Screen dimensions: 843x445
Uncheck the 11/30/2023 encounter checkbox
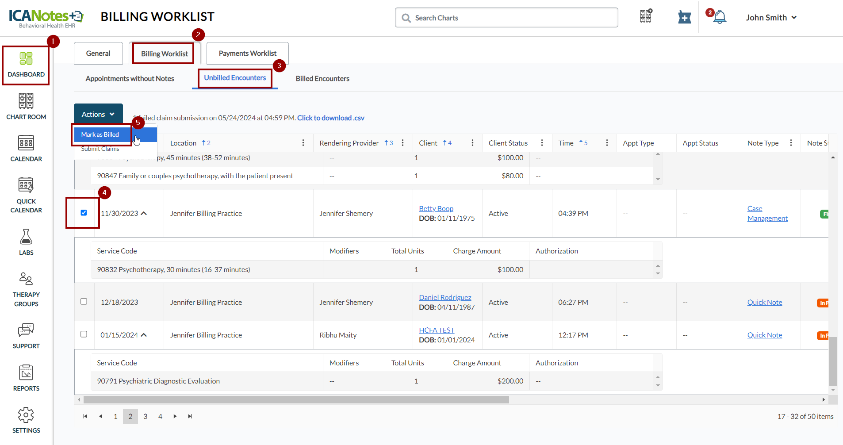click(84, 213)
